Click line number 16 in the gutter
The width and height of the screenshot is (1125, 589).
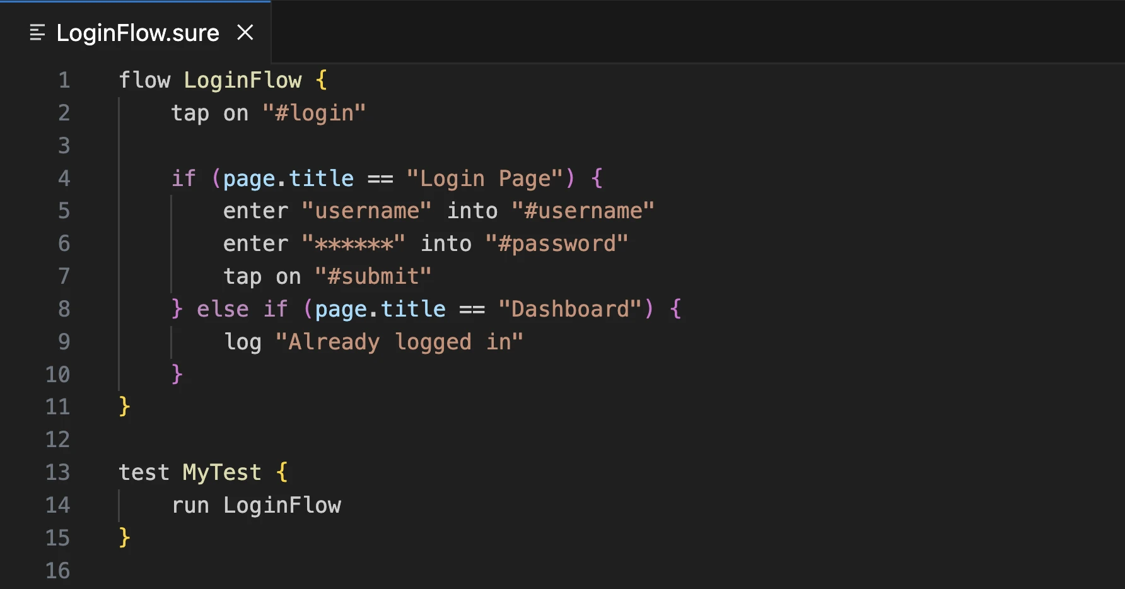pos(57,571)
